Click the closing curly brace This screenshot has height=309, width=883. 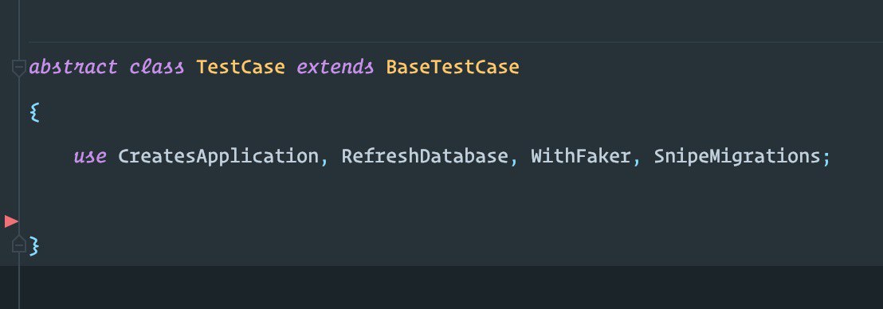click(x=34, y=246)
